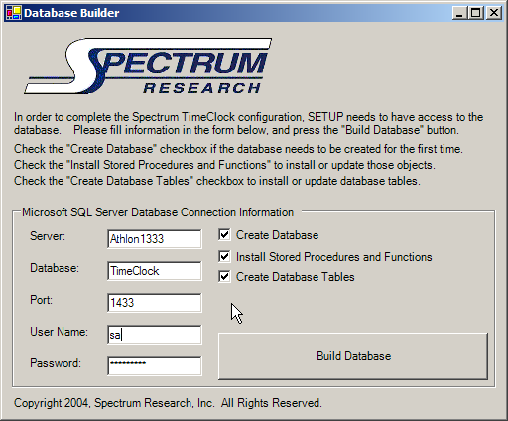Disable the Create Database Tables checkbox
508x421 pixels.
[x=224, y=276]
